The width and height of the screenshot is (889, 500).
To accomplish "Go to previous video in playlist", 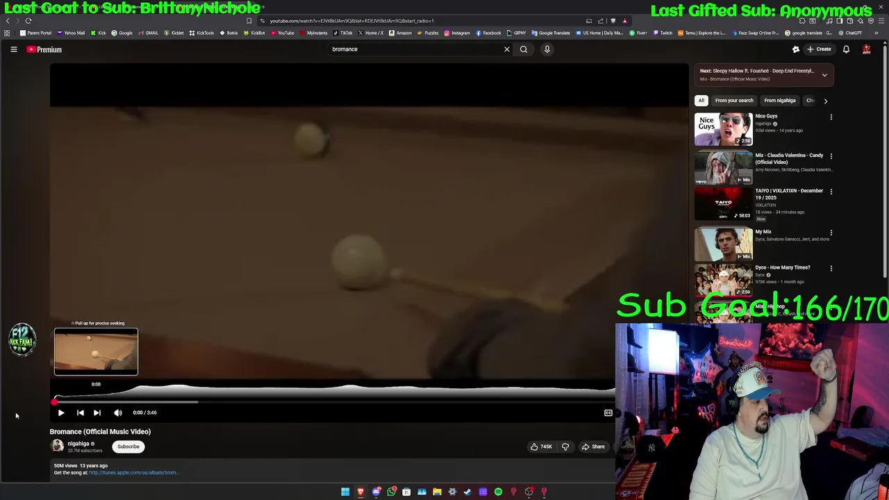I will click(80, 412).
